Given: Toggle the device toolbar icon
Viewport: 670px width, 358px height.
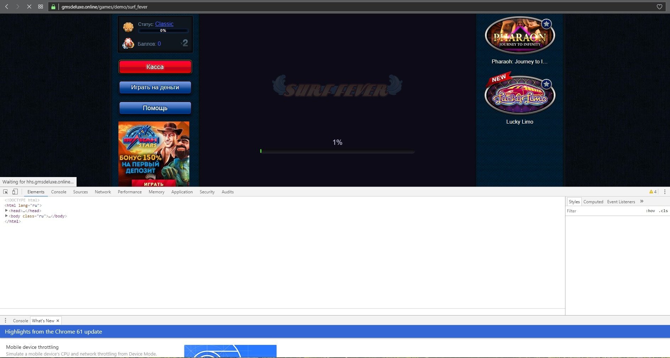Looking at the screenshot, I should tap(15, 192).
